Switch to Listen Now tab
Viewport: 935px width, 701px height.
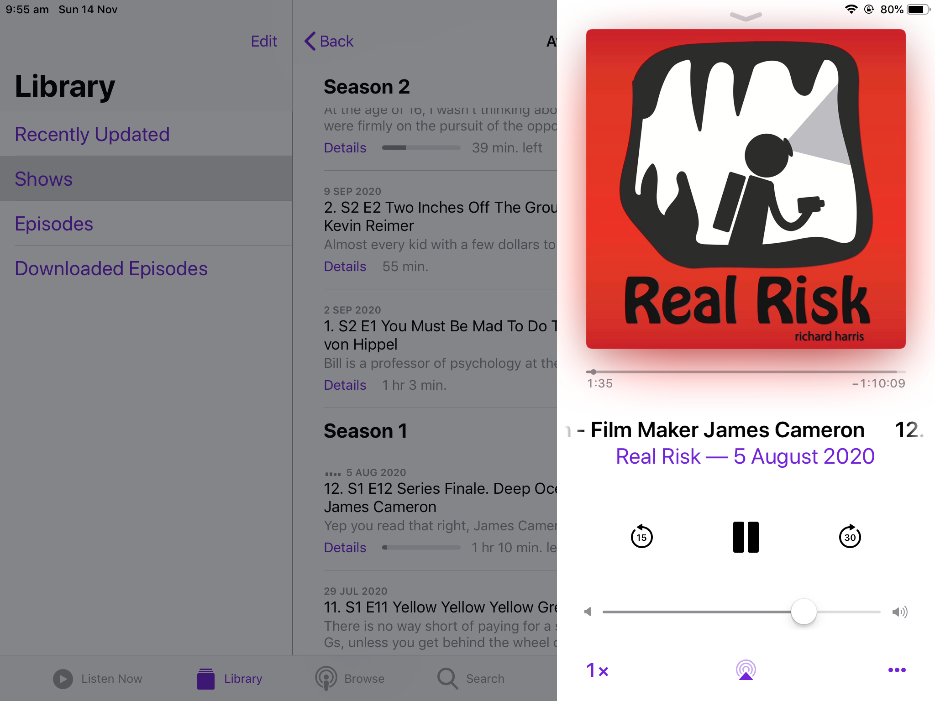click(x=98, y=679)
